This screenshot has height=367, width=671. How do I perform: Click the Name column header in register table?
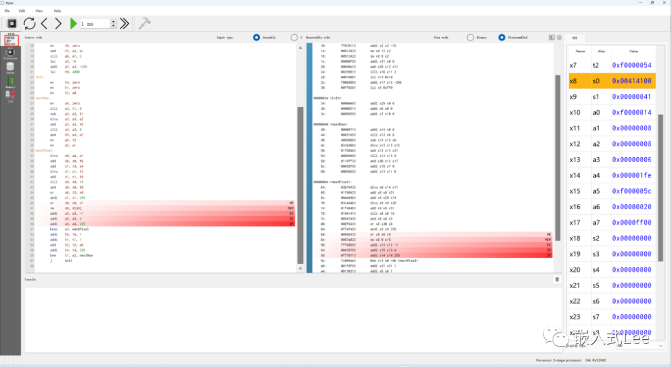[x=580, y=52]
